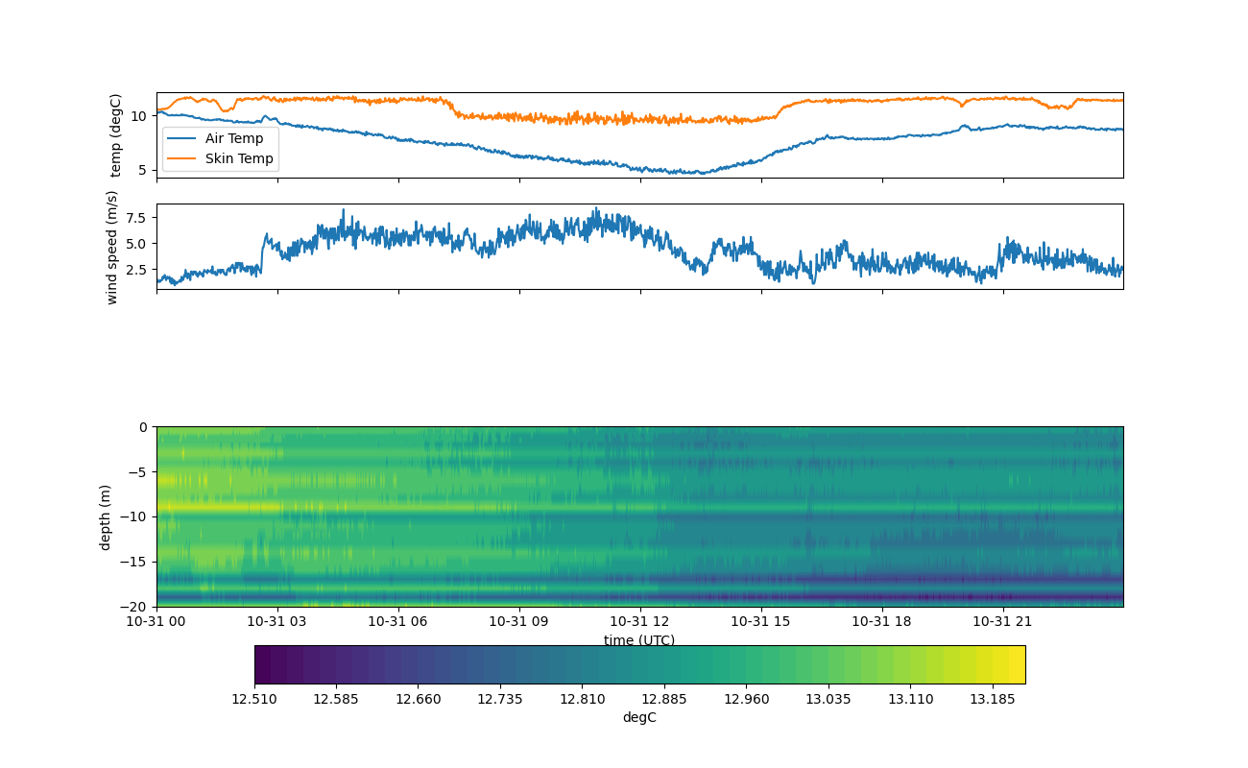Click the 7.5 wind speed tick label
Viewport: 1248px width, 768px height.
(x=137, y=218)
